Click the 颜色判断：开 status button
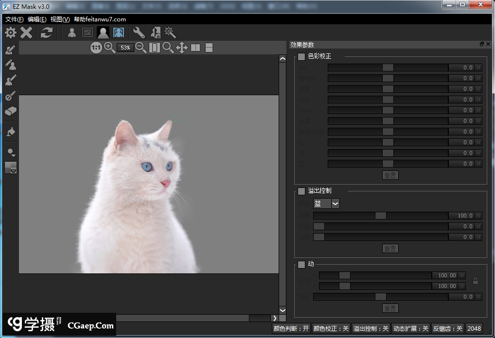This screenshot has width=495, height=338. click(x=291, y=329)
